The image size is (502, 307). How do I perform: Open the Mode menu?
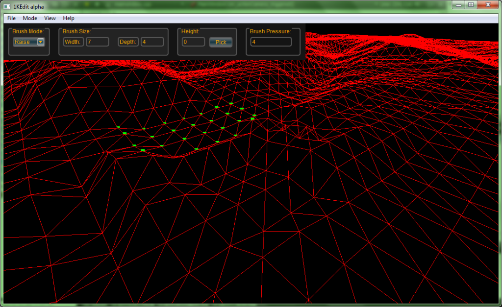click(x=30, y=18)
